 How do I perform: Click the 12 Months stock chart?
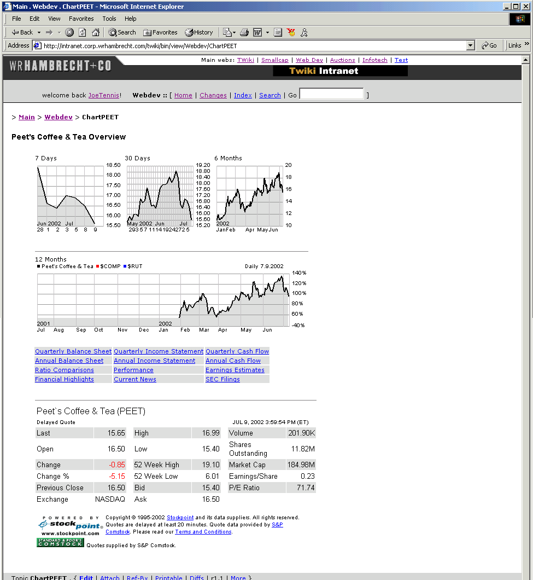click(x=164, y=295)
